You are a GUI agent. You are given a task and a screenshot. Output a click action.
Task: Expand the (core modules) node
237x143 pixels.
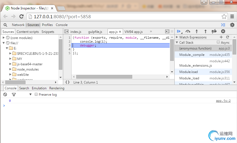tap(4, 38)
